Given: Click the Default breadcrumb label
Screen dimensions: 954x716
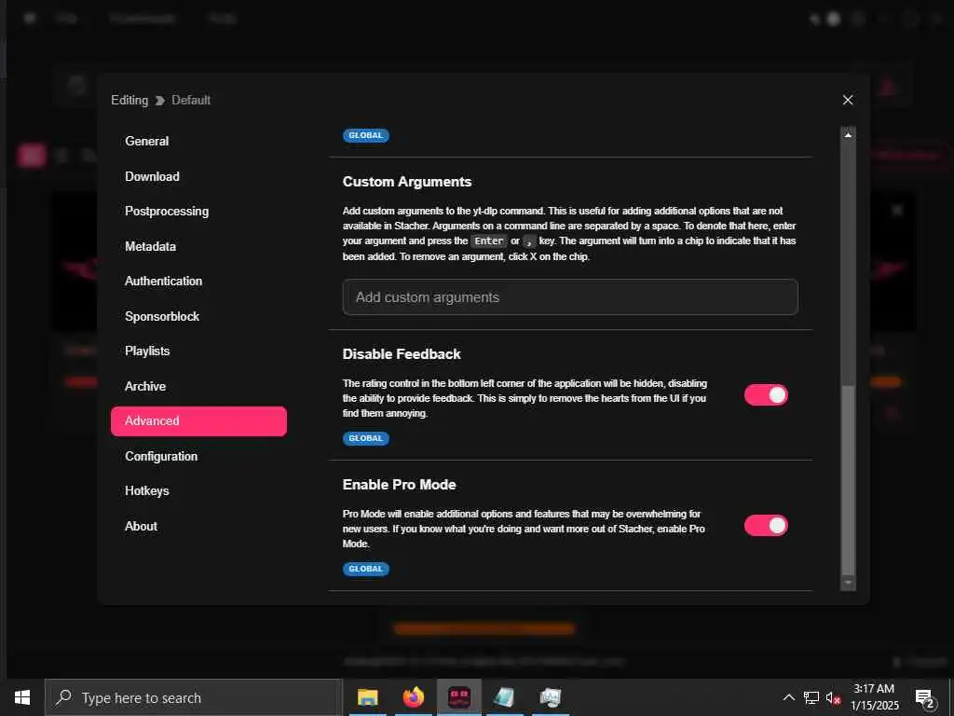Looking at the screenshot, I should pyautogui.click(x=191, y=101).
